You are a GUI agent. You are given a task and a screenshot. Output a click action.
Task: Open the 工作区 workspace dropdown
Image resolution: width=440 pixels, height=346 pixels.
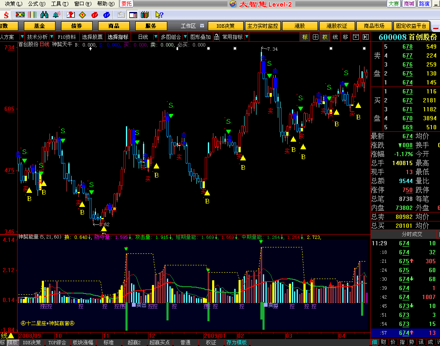202,26
